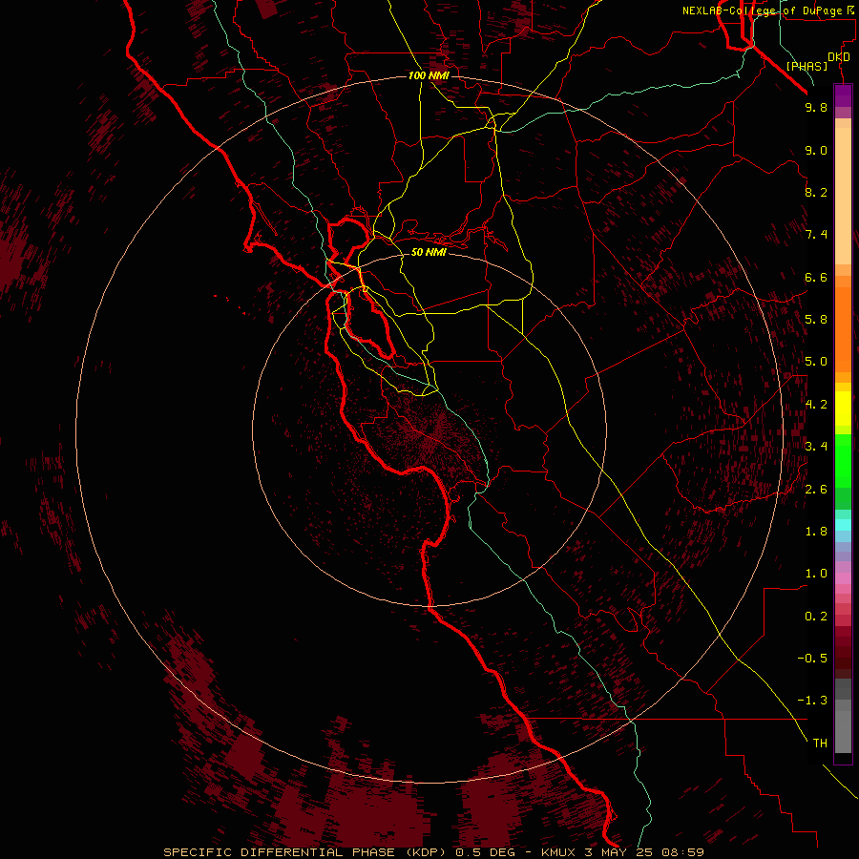This screenshot has height=859, width=859.
Task: Click the 100 NMI range ring label
Action: click(429, 75)
